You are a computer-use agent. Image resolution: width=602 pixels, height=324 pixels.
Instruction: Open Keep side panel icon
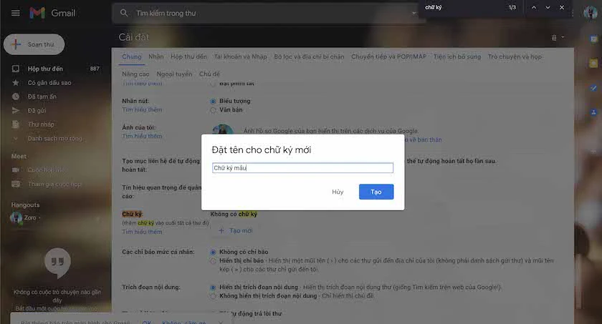pos(593,63)
